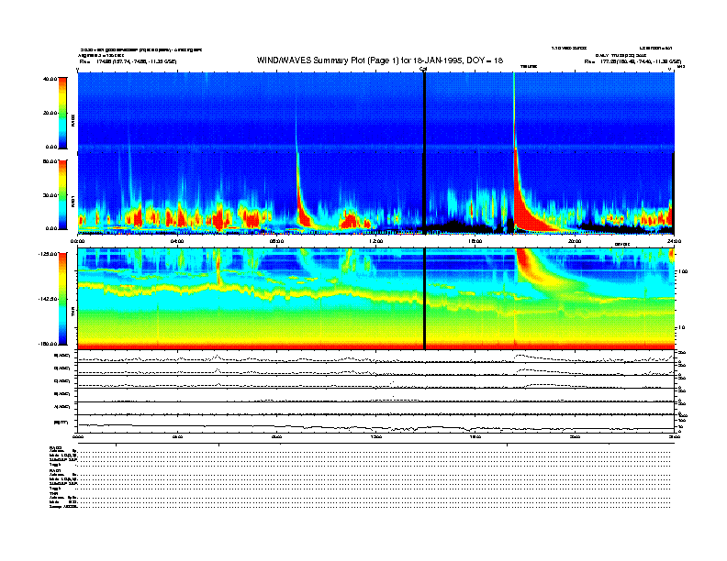Click the 16:00 tick label under RAD1 panel
727x561 pixels.
475,241
